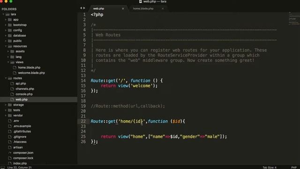Click the public folder icon

[10, 41]
